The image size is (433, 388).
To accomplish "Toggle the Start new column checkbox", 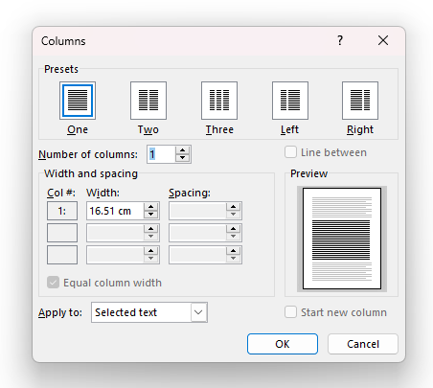I will [x=290, y=312].
